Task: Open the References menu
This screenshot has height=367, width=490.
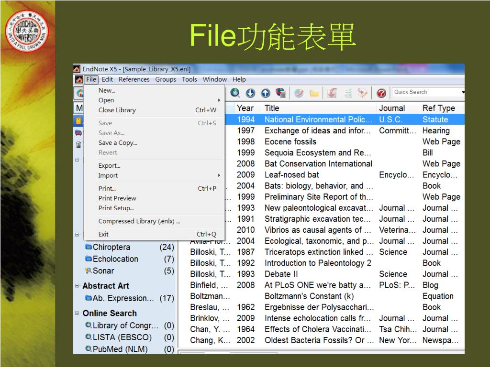Action: 134,79
